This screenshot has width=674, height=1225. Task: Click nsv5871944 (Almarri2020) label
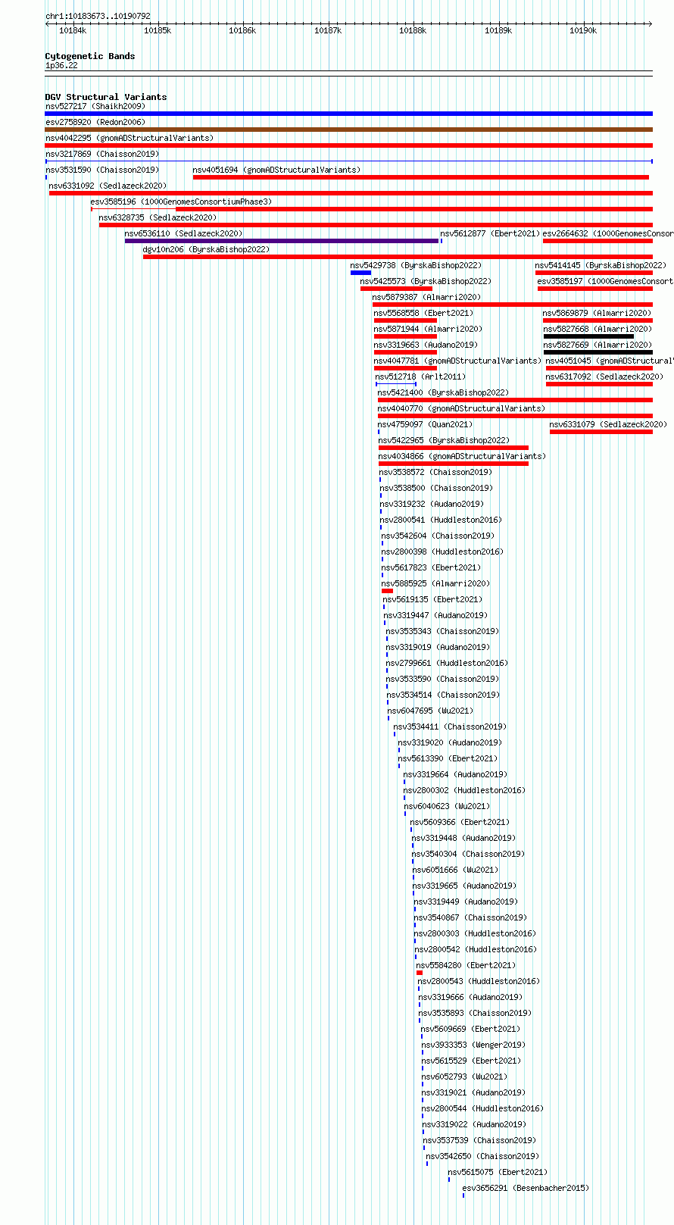click(428, 329)
